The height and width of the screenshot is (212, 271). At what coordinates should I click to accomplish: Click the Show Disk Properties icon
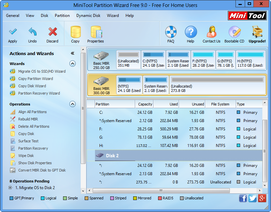[12, 163]
